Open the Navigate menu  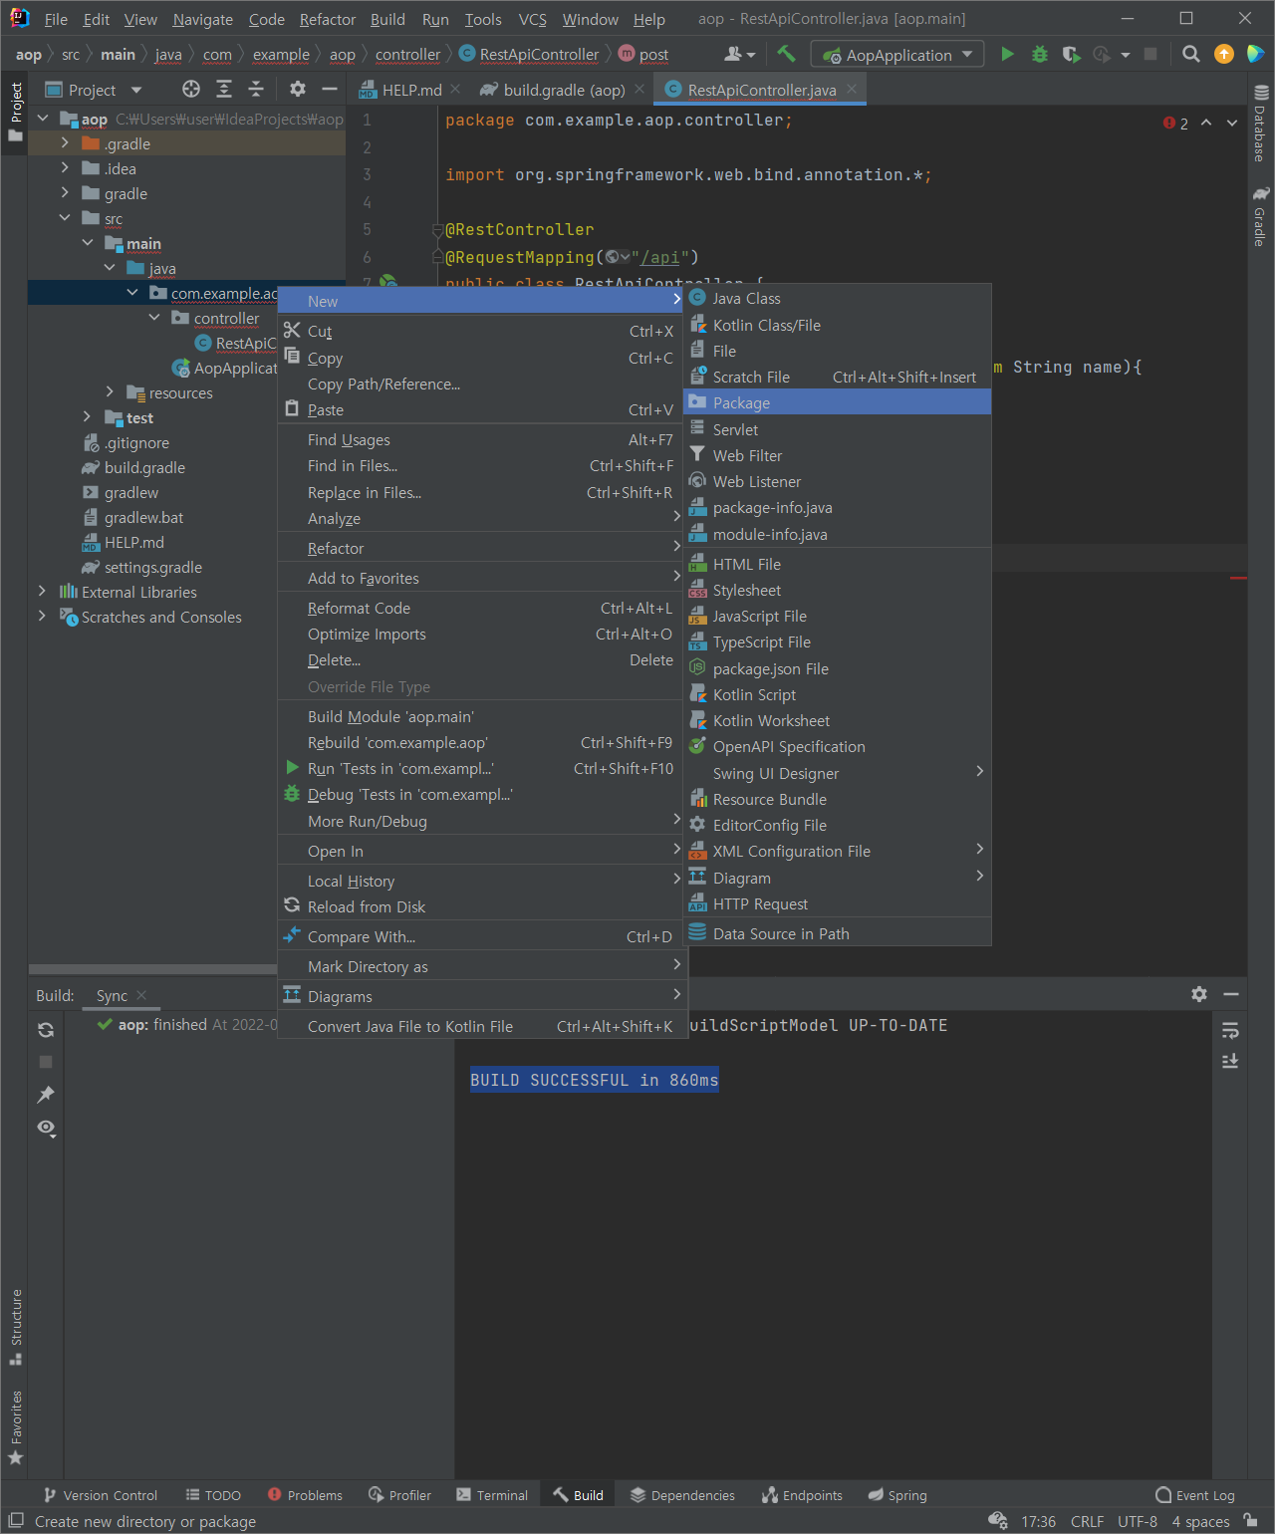coord(202,19)
